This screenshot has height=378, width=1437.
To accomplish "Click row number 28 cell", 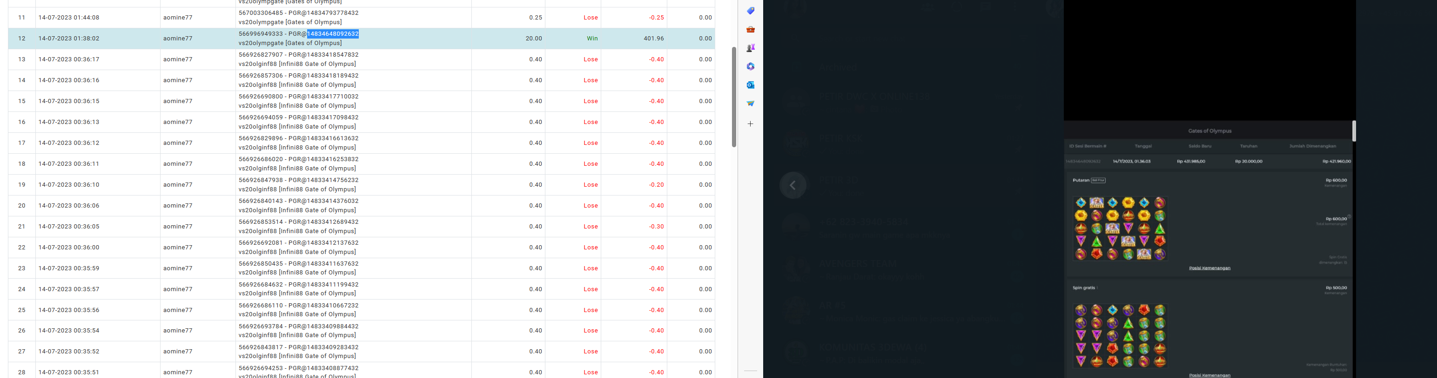I will coord(22,371).
